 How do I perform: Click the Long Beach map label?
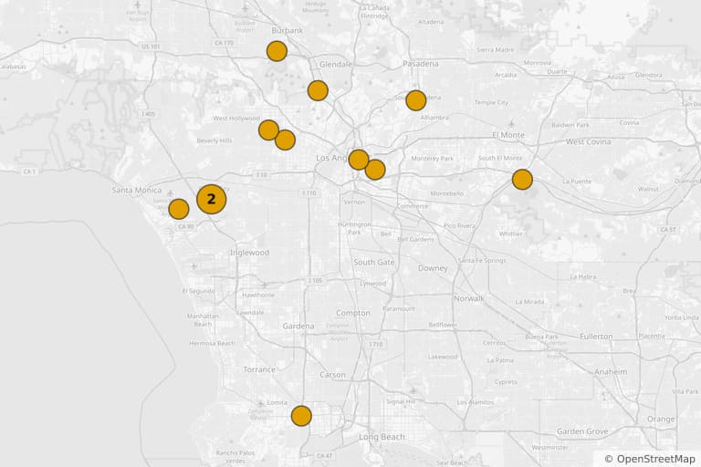click(382, 437)
